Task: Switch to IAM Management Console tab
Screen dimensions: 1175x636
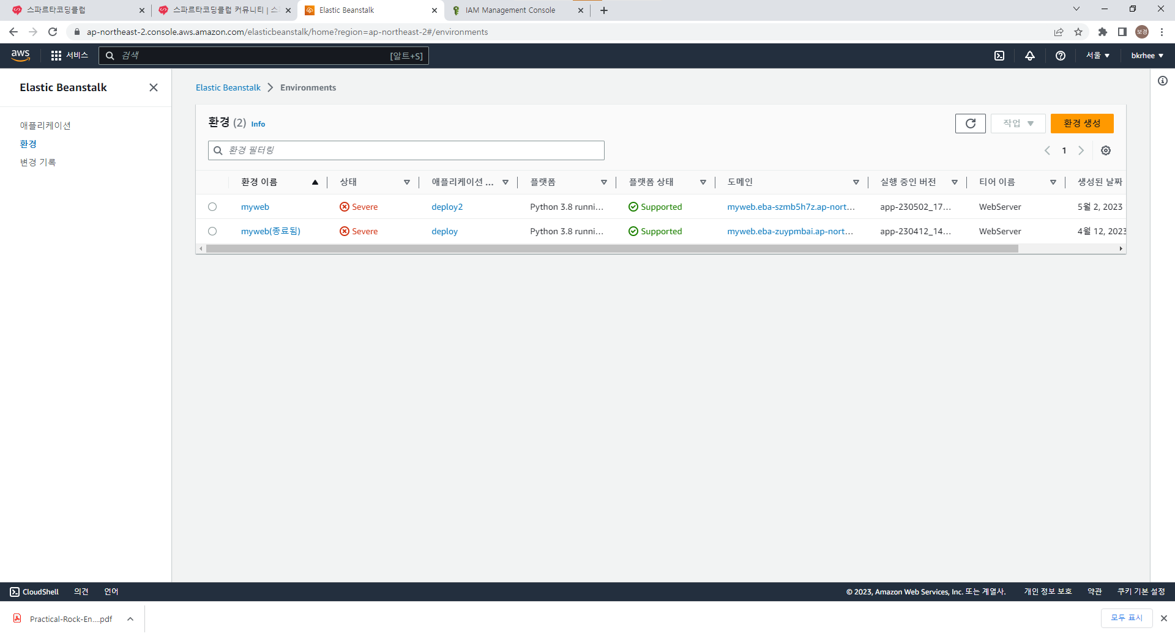Action: pos(517,10)
